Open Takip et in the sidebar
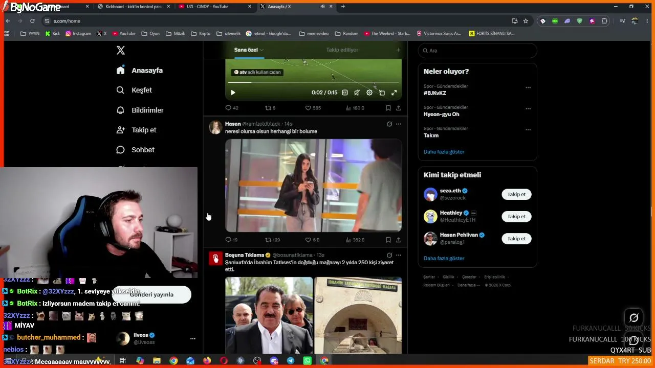Image resolution: width=655 pixels, height=368 pixels. tap(136, 130)
